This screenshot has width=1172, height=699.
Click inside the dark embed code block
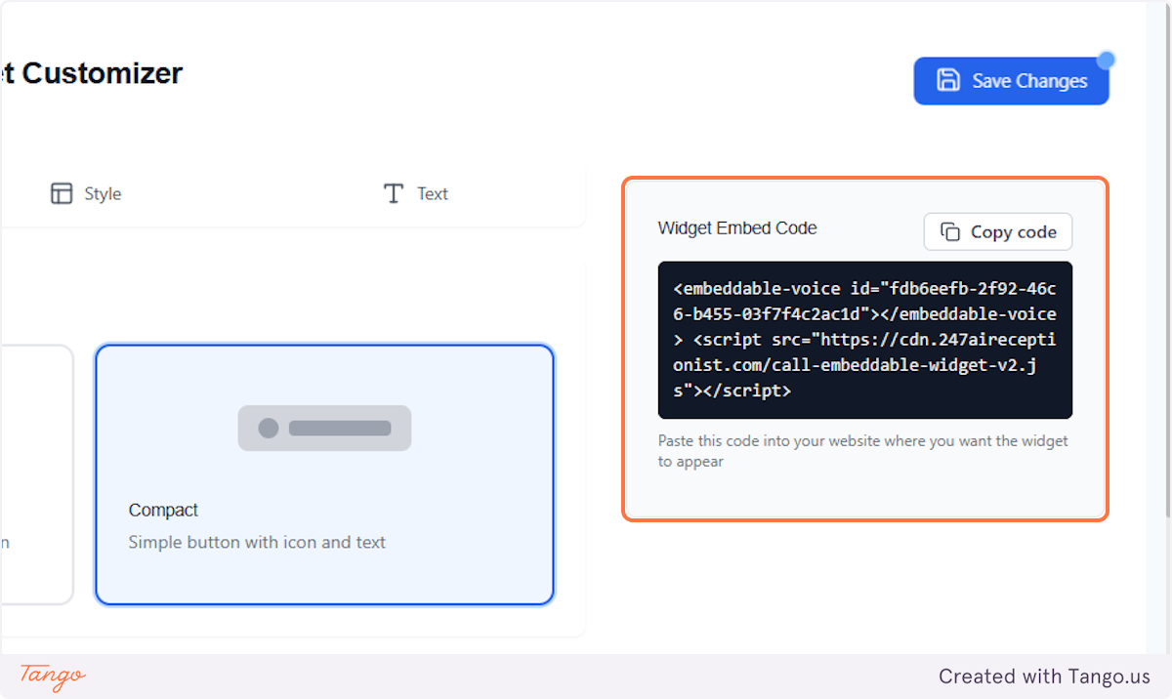click(865, 339)
